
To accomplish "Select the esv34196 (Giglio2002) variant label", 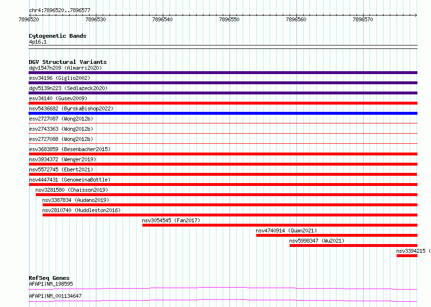I will (x=60, y=78).
